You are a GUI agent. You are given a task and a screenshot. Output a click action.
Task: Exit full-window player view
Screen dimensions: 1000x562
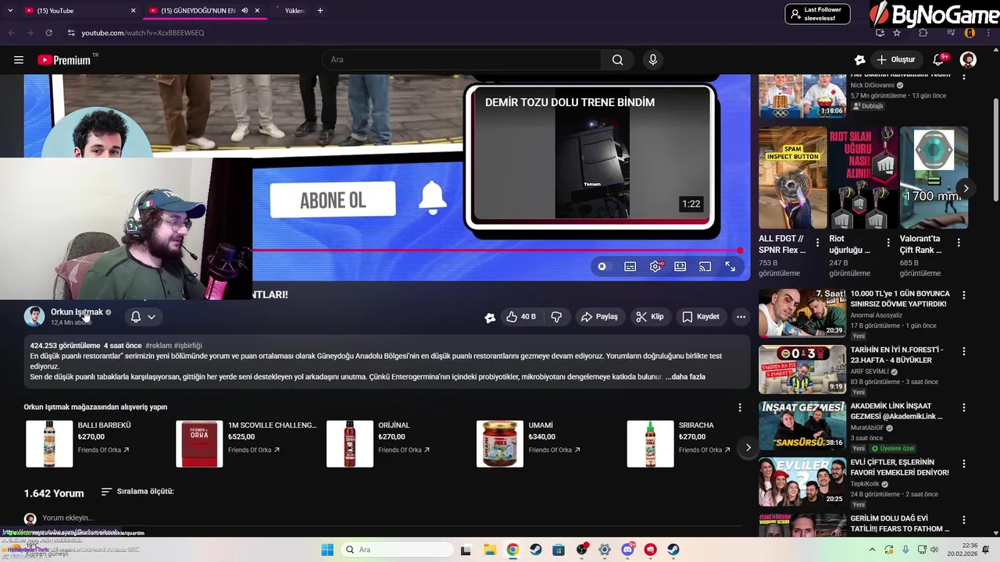pos(730,267)
